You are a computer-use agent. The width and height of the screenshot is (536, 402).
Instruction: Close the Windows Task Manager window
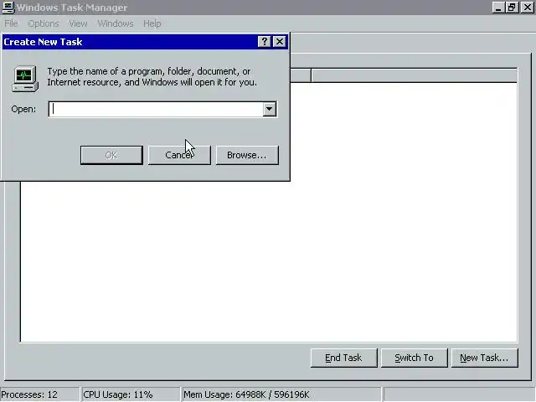(x=527, y=8)
